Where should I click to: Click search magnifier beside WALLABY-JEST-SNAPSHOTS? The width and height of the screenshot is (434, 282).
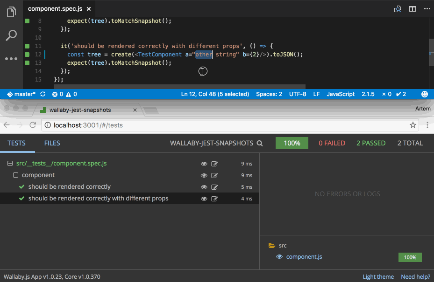260,144
